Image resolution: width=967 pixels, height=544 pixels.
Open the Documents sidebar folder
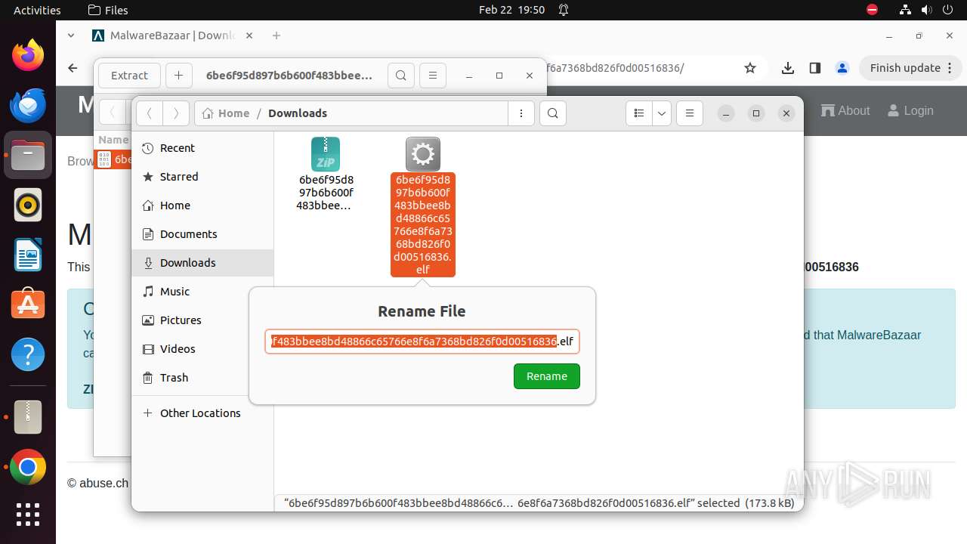[202, 234]
